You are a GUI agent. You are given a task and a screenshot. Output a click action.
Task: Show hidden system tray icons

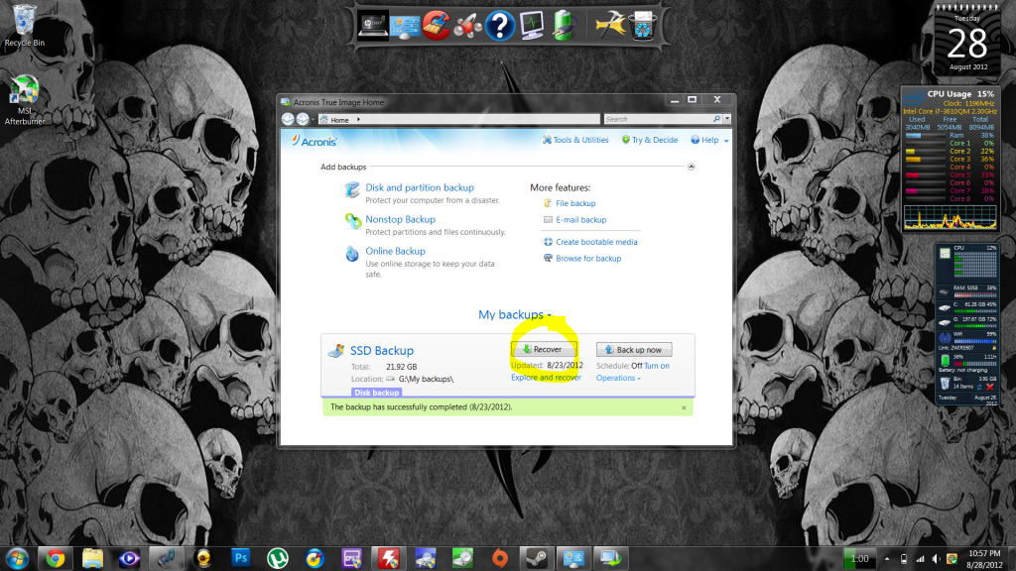(887, 559)
